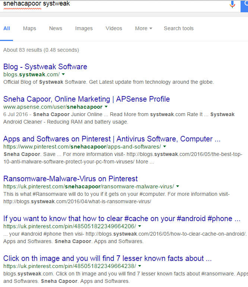Click the blue search button
Viewport: 248px width, 287px height.
coord(244,5)
